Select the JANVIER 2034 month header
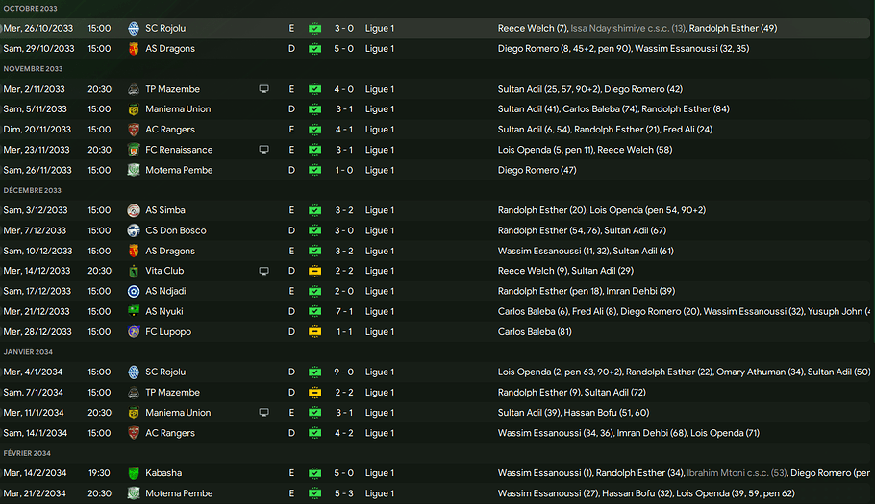This screenshot has width=875, height=504. pyautogui.click(x=31, y=352)
